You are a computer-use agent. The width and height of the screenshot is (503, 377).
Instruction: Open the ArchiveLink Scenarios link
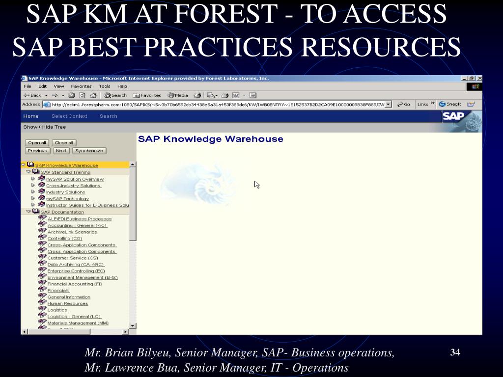[x=72, y=232]
